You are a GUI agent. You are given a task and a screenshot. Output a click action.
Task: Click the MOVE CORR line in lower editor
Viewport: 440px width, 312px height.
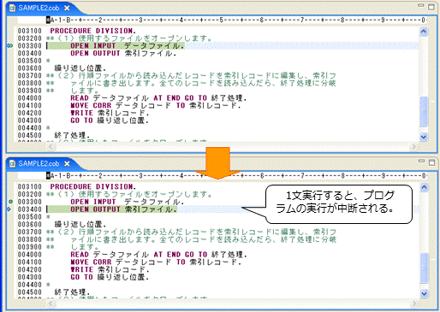coord(156,262)
